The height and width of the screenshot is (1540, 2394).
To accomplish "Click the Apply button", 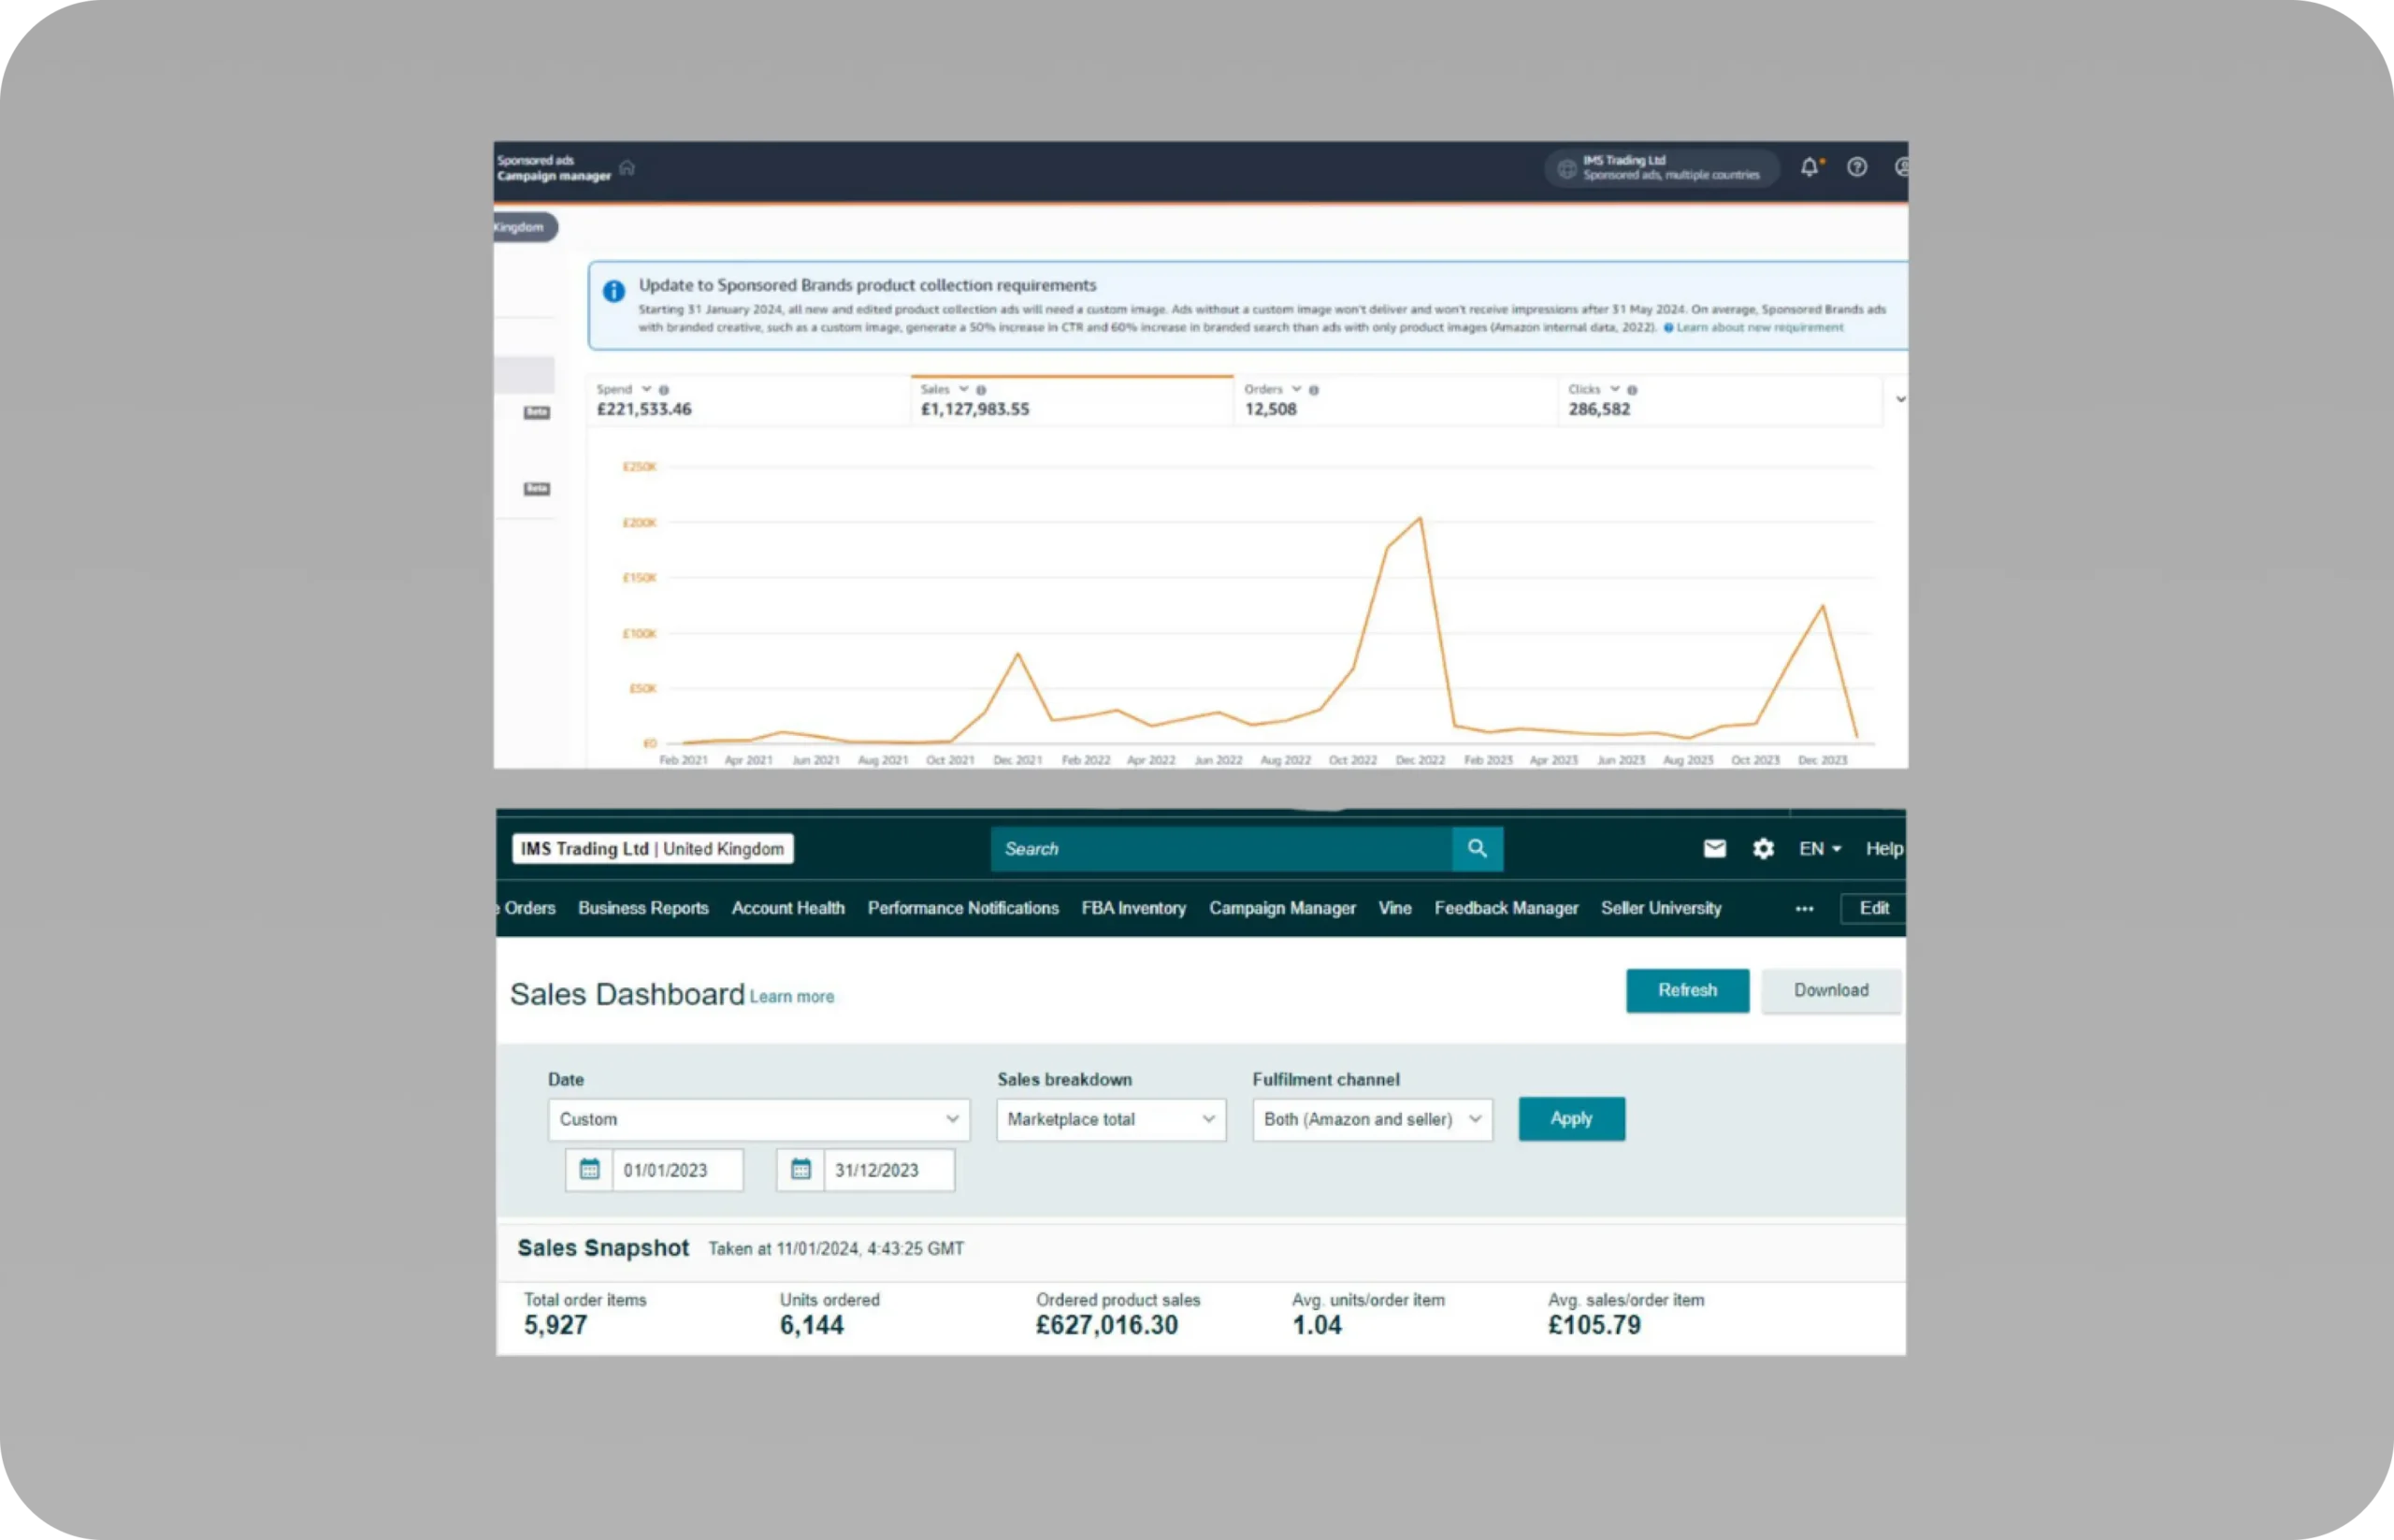I will (1571, 1119).
